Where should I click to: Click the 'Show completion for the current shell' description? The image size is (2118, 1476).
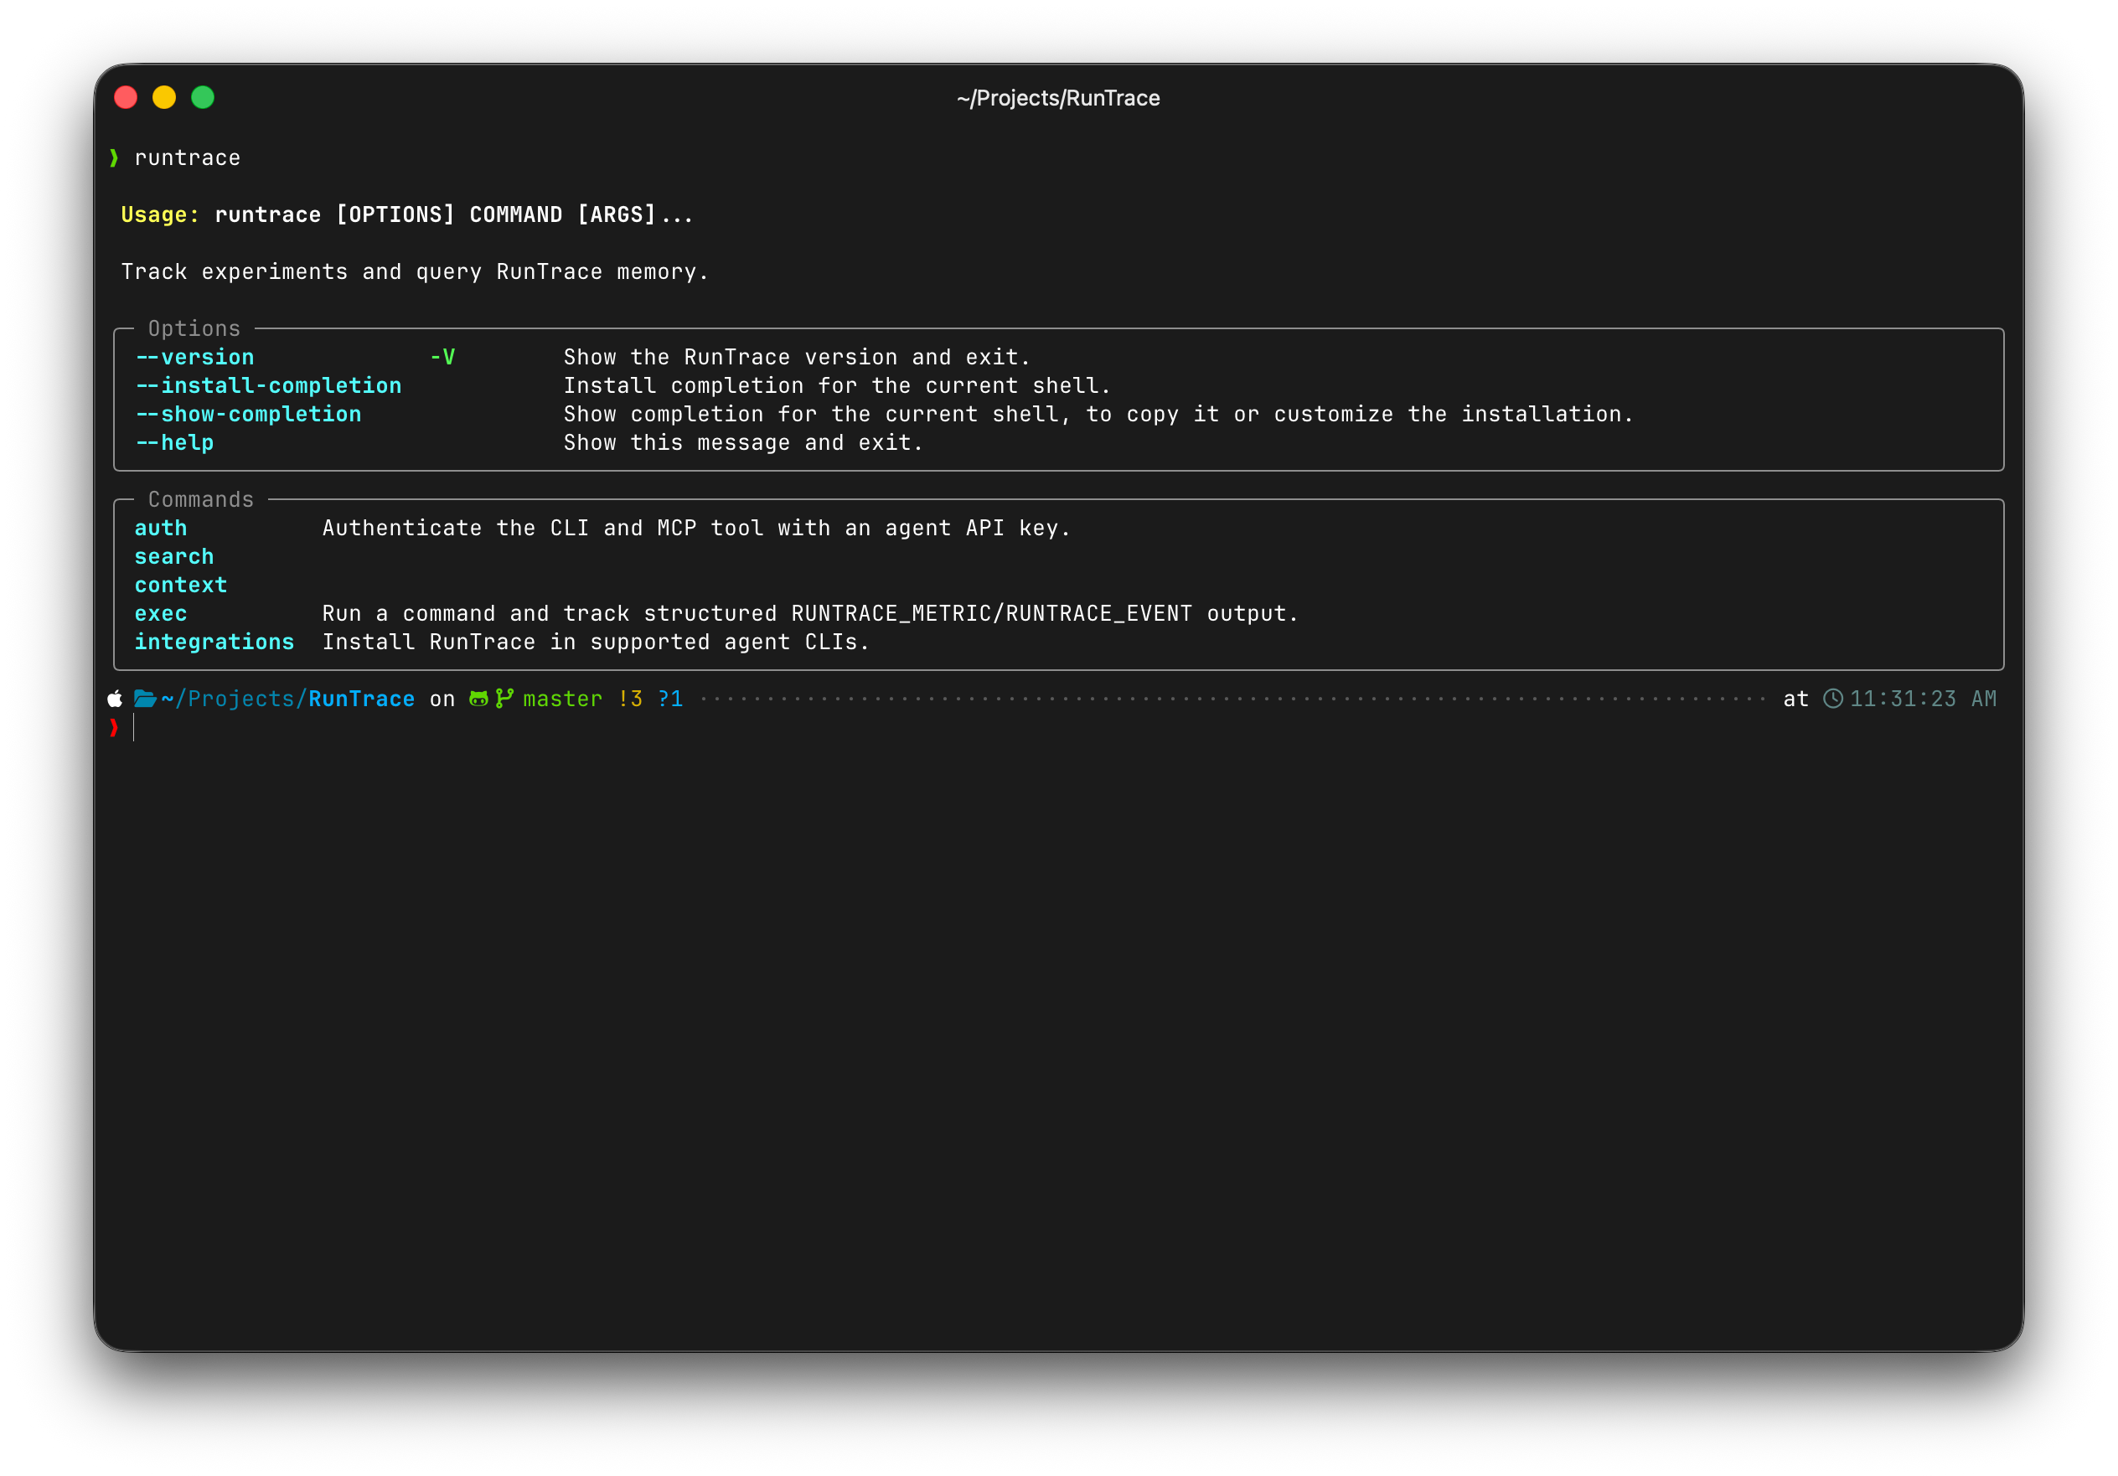[1098, 414]
